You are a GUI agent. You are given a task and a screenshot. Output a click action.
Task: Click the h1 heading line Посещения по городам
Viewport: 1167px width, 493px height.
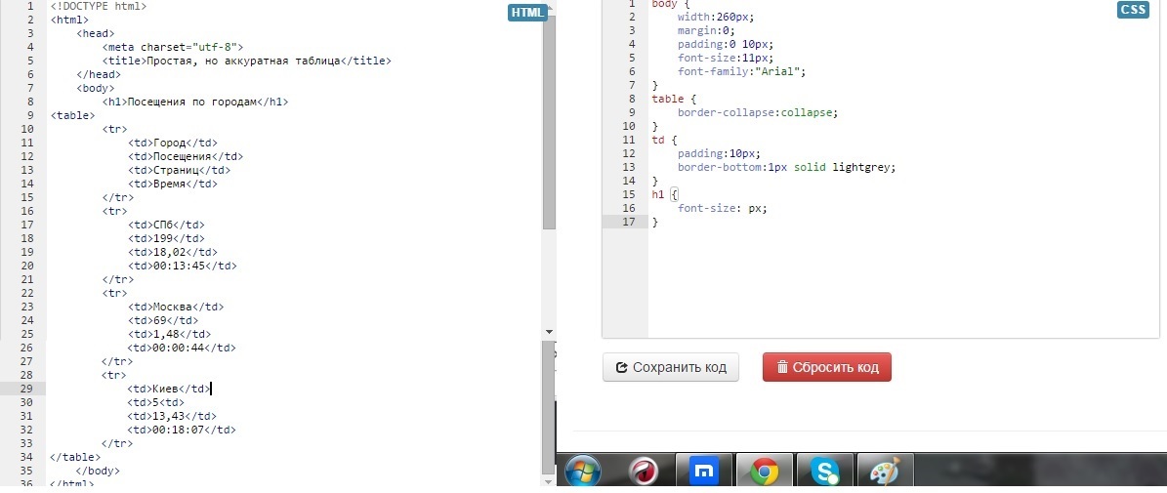(195, 102)
